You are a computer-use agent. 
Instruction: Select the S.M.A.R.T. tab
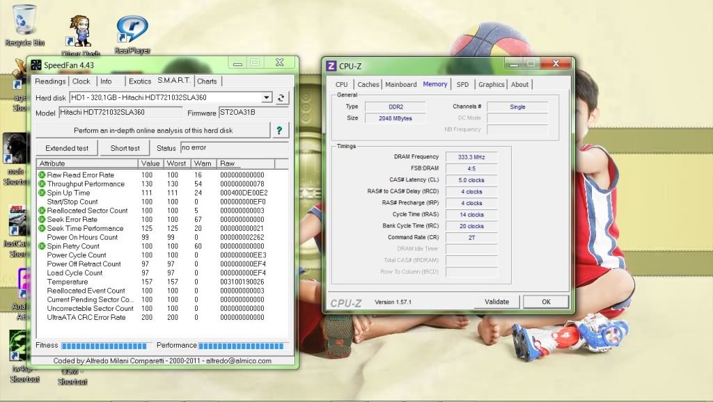coord(174,81)
